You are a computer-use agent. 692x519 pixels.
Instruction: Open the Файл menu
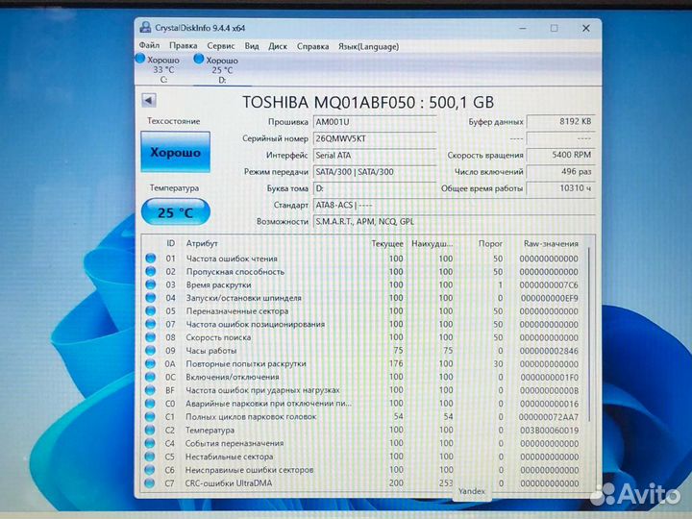tap(149, 45)
